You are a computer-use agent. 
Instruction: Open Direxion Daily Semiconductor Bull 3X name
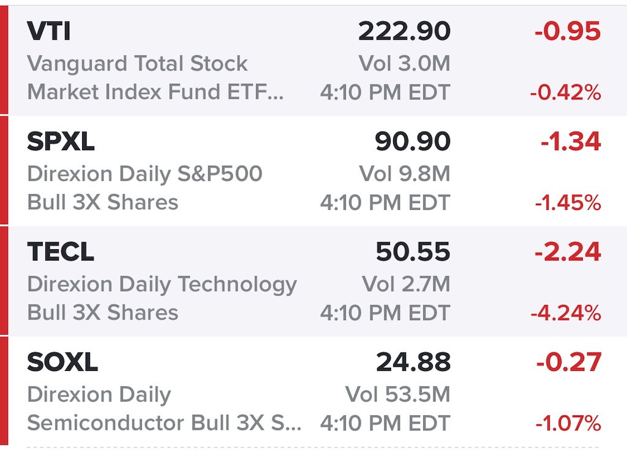tap(164, 409)
